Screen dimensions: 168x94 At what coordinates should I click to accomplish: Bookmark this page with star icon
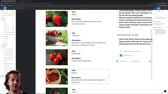click(x=153, y=3)
